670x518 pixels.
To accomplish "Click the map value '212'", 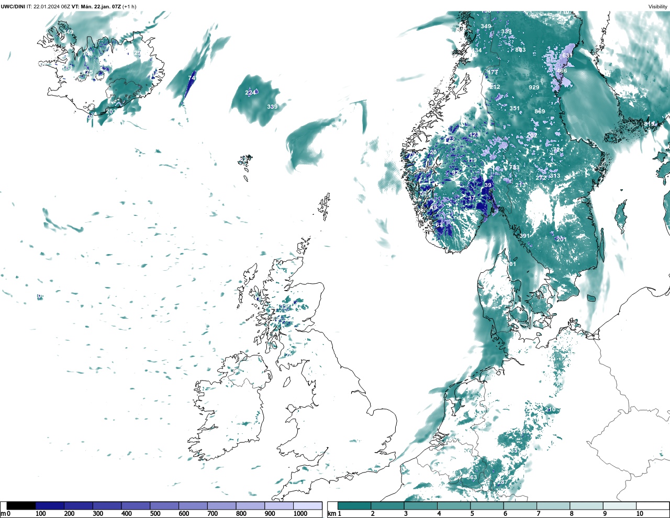I will (495, 87).
